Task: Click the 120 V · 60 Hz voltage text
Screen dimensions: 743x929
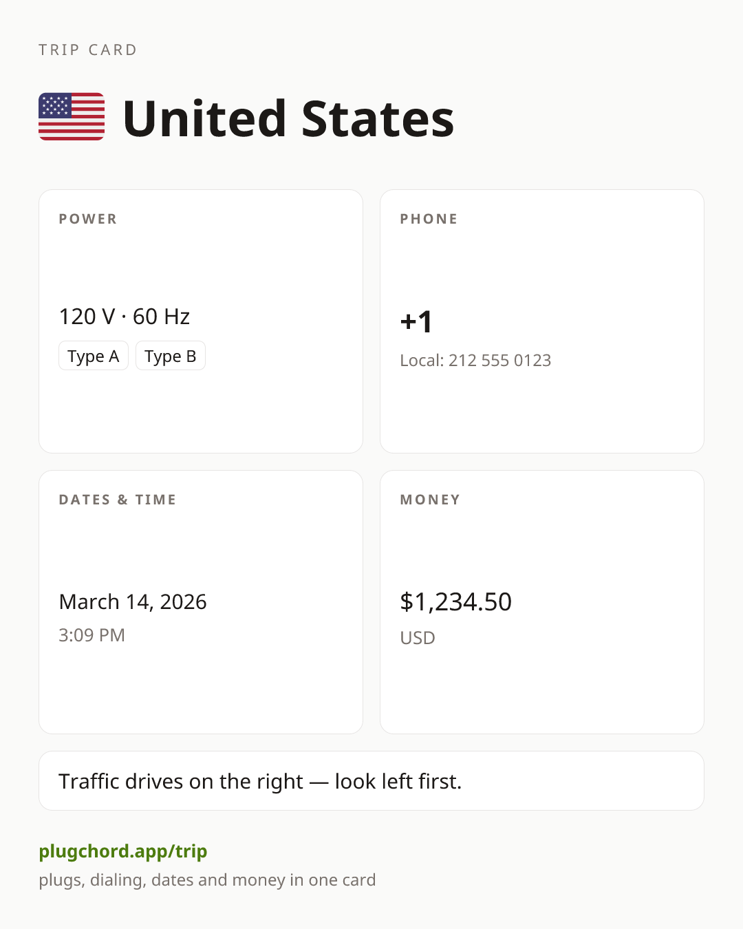Action: coord(125,317)
